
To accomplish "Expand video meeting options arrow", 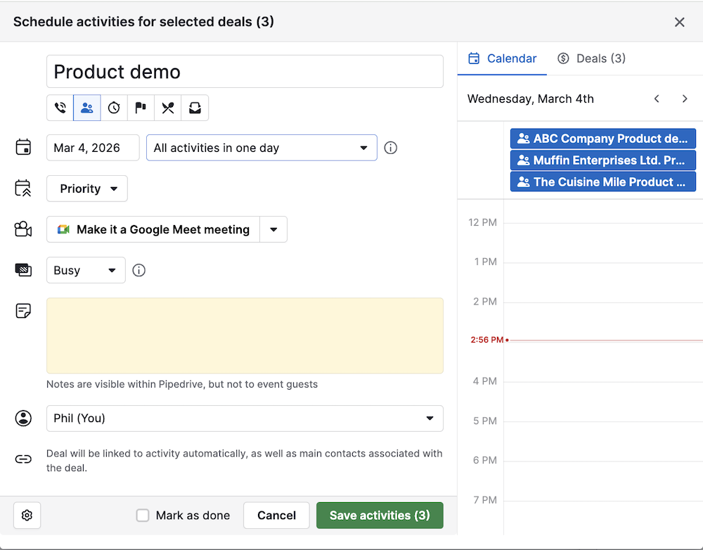I will coord(273,229).
